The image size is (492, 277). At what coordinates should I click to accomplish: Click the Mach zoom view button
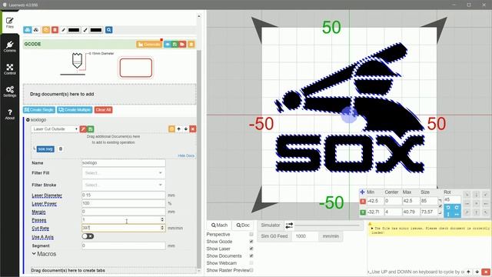[219, 225]
